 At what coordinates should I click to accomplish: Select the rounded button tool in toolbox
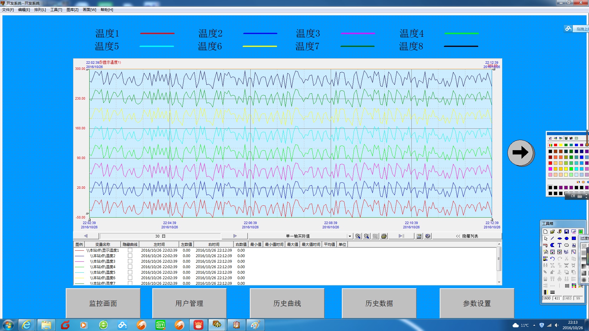567,245
